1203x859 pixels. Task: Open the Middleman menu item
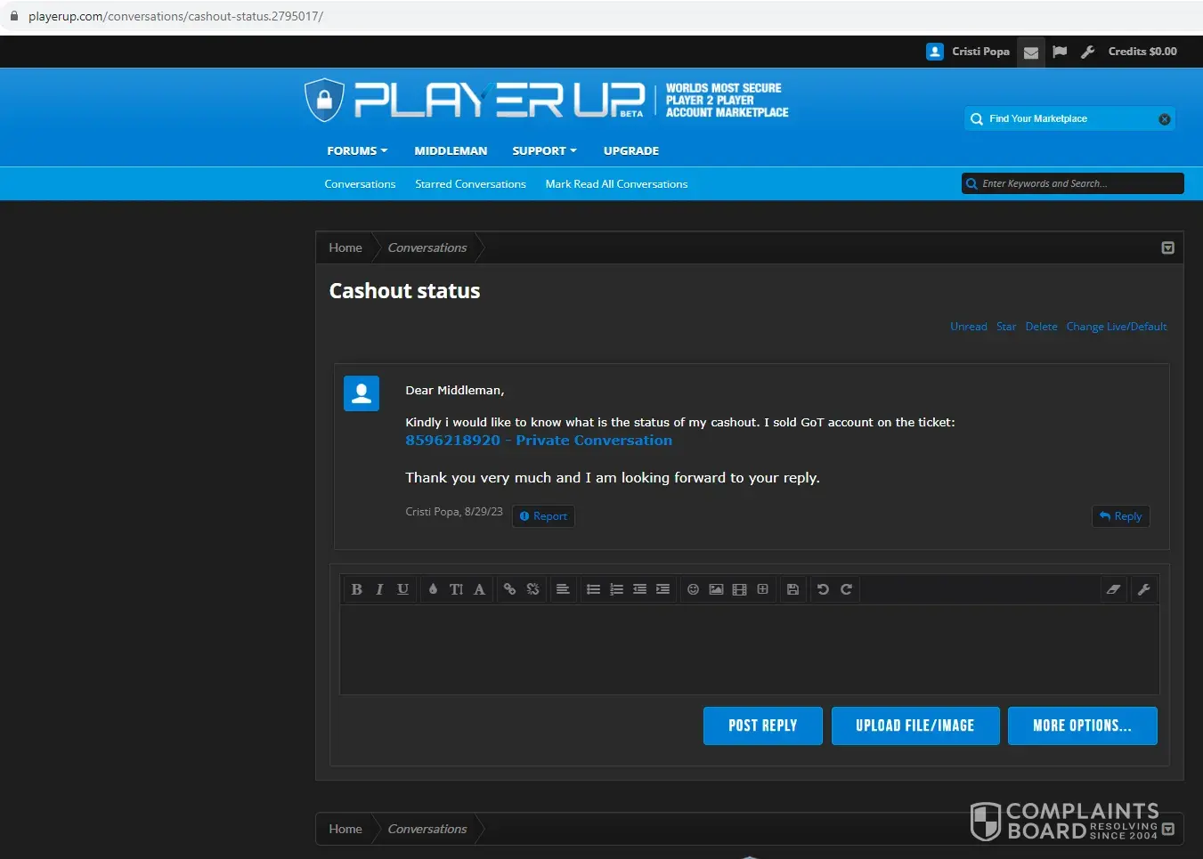click(x=451, y=151)
